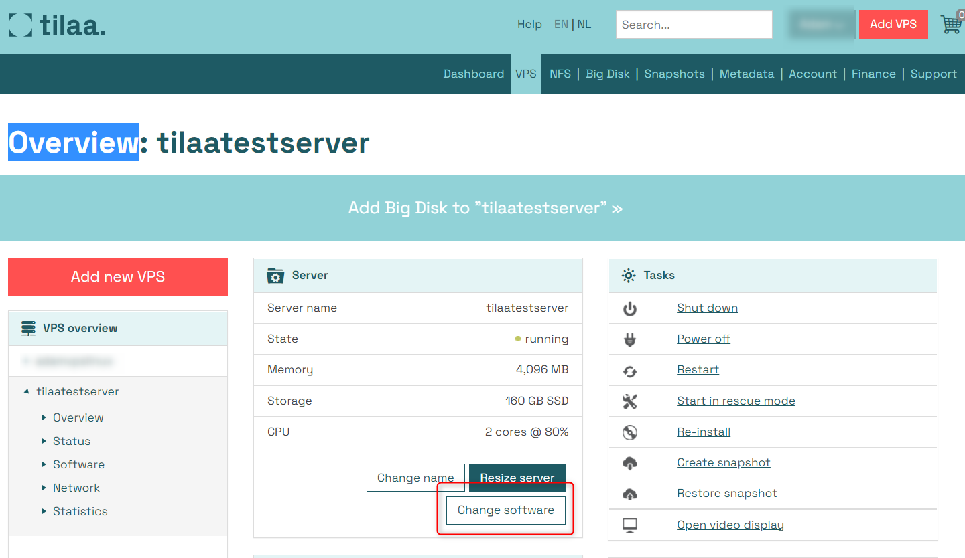Switch language to NL

point(584,24)
